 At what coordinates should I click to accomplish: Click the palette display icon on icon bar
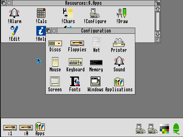click(164, 129)
